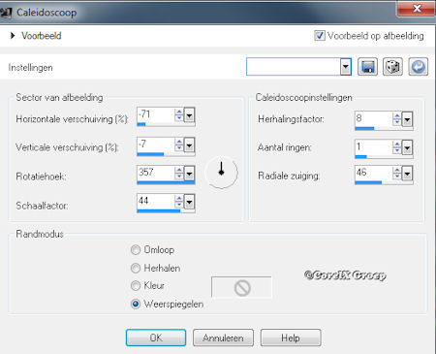Viewport: 436px width, 354px height.
Task: Open the Instellingen presets dropdown
Action: pyautogui.click(x=346, y=67)
